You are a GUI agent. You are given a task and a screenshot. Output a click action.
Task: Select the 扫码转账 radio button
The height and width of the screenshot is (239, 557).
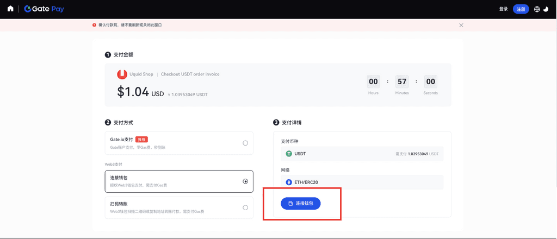tap(245, 207)
